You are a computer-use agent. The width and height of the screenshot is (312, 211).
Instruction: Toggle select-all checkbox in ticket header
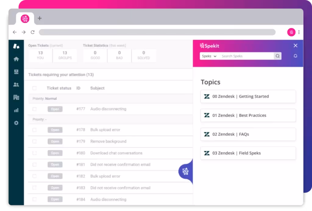point(34,88)
